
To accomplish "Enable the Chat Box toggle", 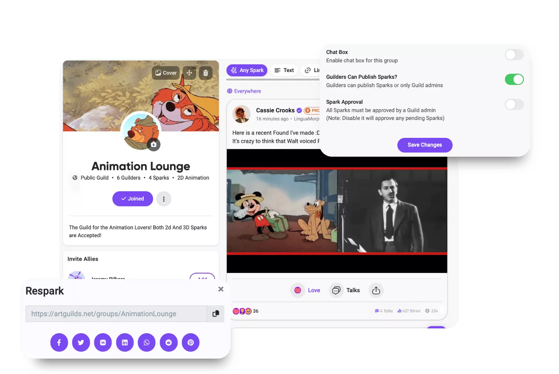I will click(x=514, y=55).
